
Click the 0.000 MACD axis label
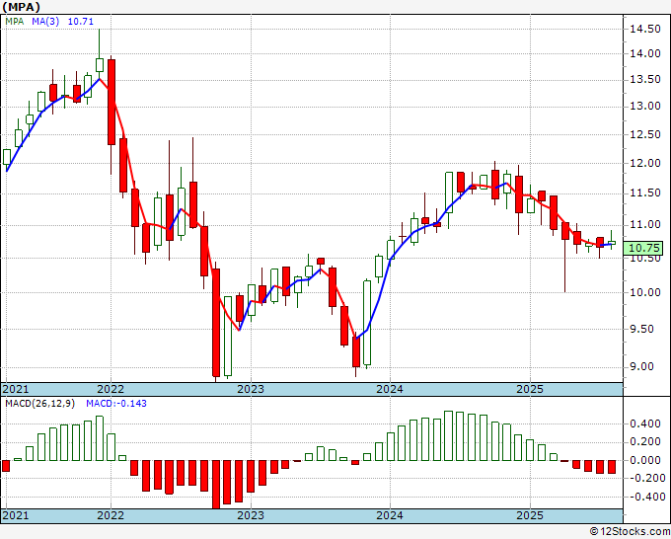645,461
